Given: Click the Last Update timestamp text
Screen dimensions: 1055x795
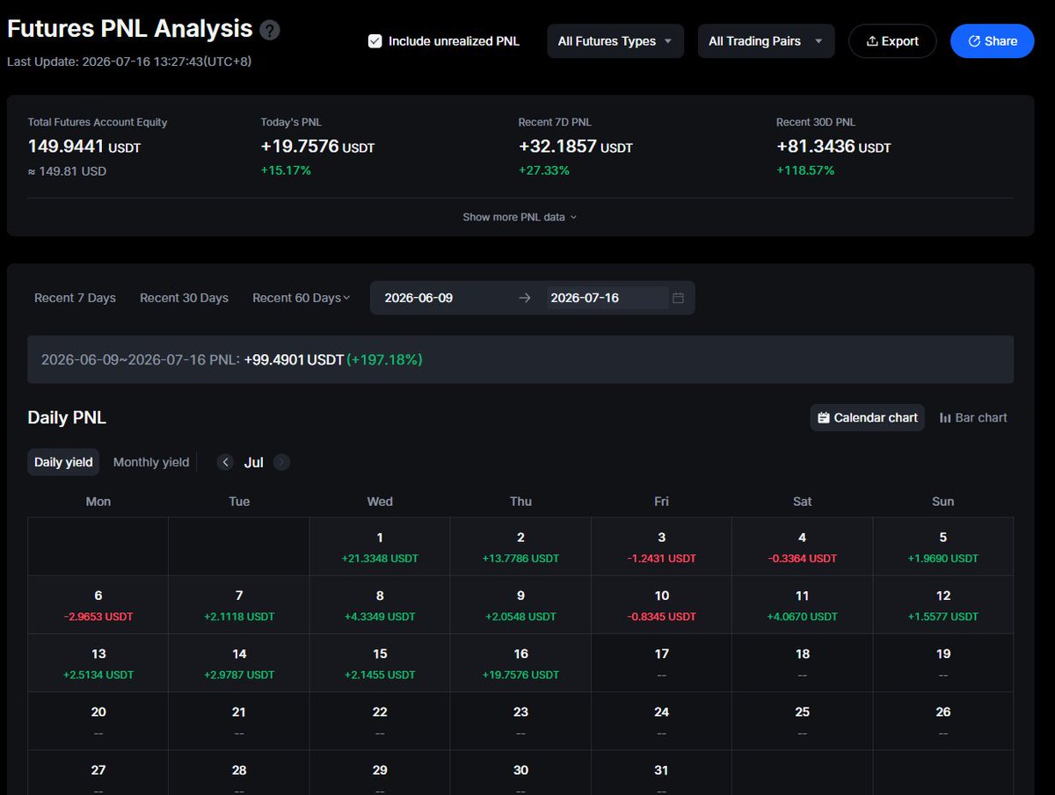Looking at the screenshot, I should pyautogui.click(x=129, y=61).
